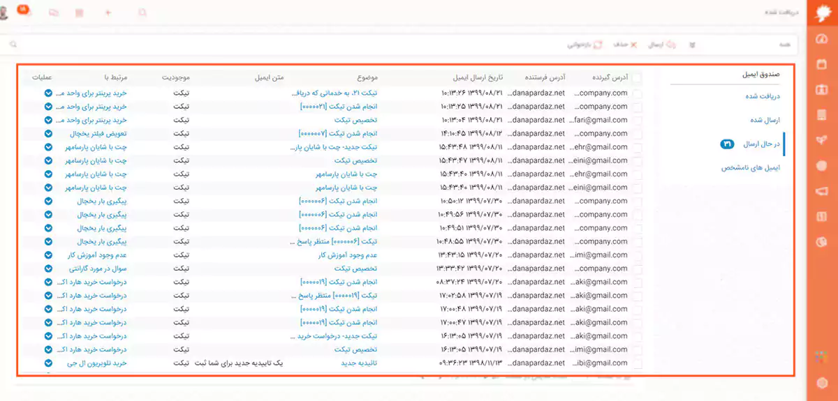Click the magnifier icon in top toolbar
Screen dimensions: 838x401
pyautogui.click(x=142, y=13)
